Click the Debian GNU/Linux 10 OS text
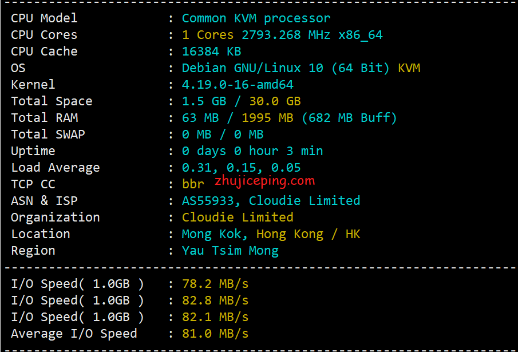This screenshot has height=352, width=518. click(x=252, y=68)
